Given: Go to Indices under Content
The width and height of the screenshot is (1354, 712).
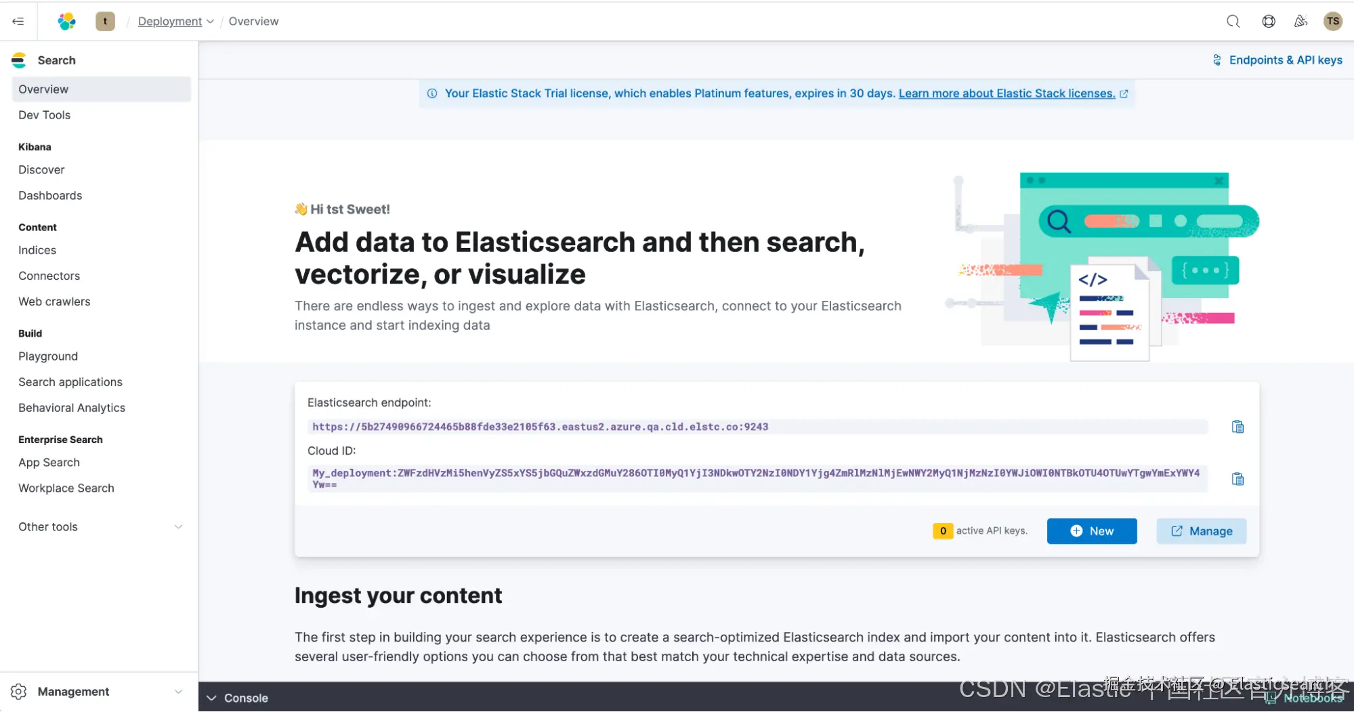Looking at the screenshot, I should point(37,250).
